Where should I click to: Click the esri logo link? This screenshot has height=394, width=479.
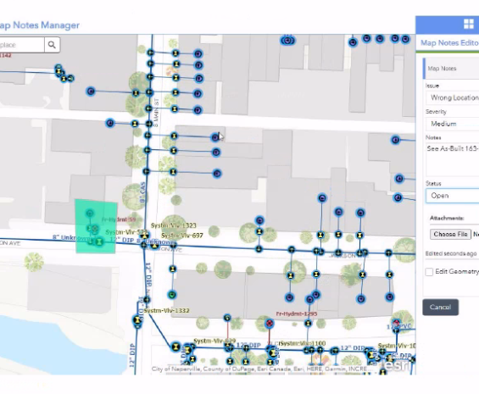pyautogui.click(x=397, y=364)
